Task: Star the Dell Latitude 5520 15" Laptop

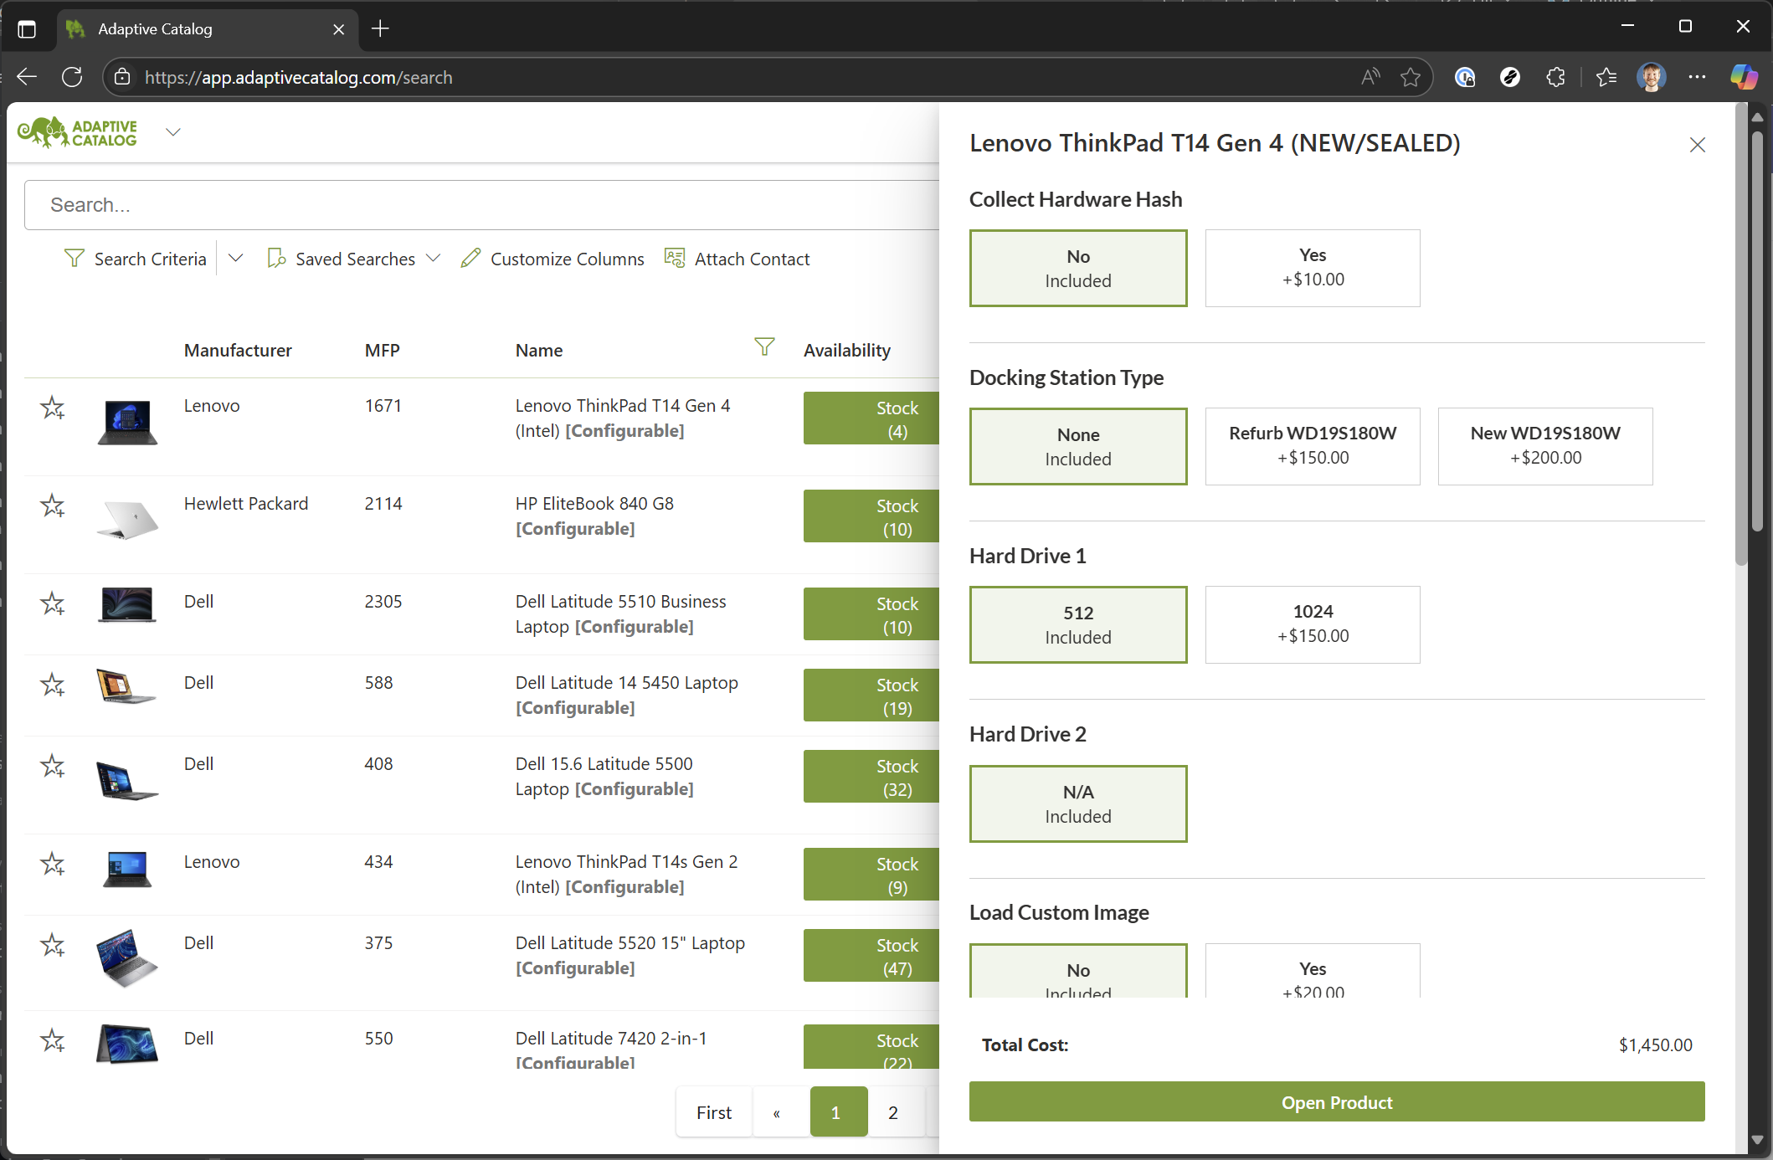Action: (x=53, y=945)
